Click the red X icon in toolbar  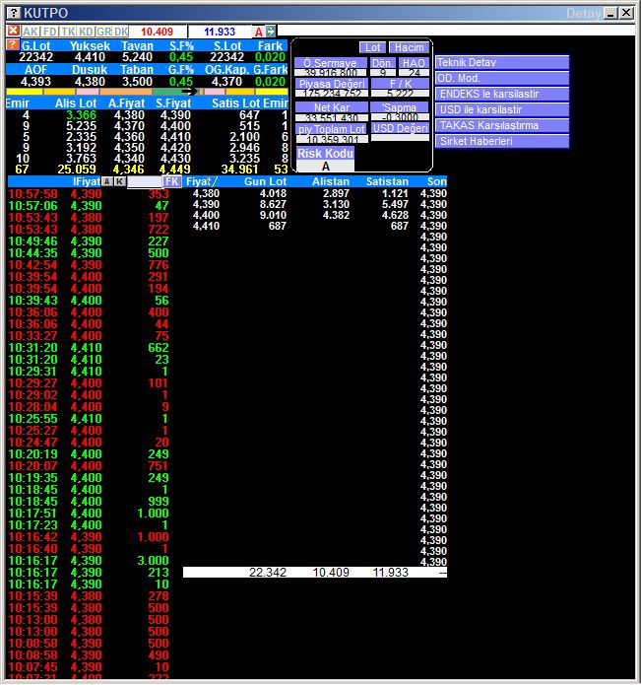coord(14,31)
